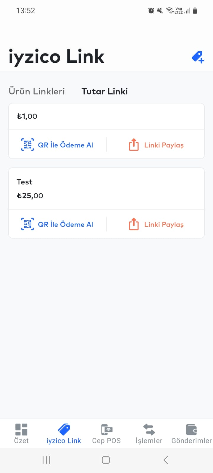
Task: Tap the iyzico Link tag icon
Action: [x=64, y=430]
